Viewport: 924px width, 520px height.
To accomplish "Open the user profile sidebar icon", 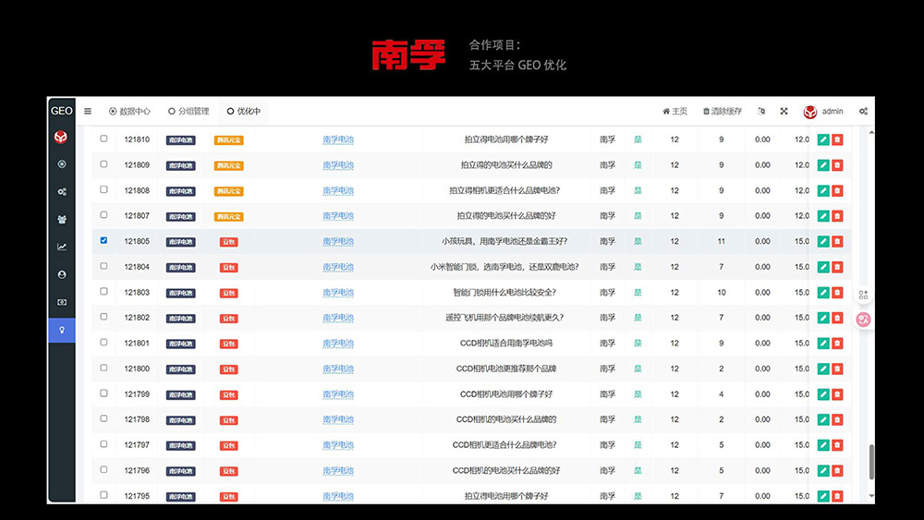I will (x=62, y=274).
